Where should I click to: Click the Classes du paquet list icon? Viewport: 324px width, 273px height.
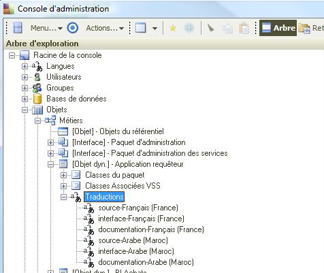point(76,175)
